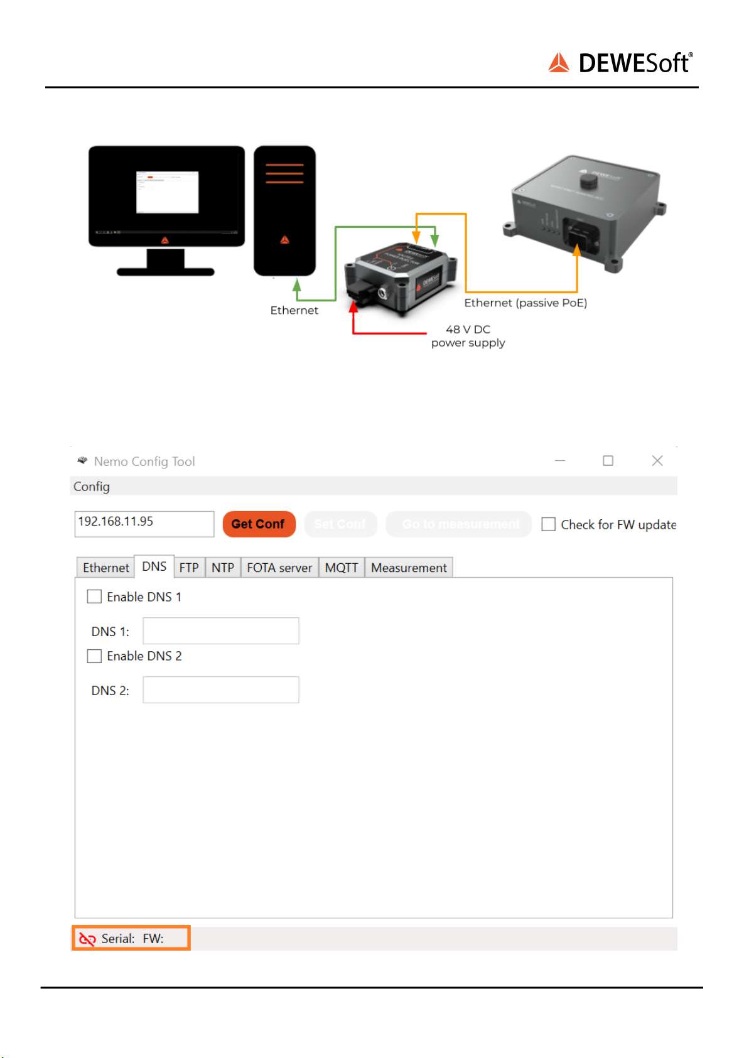Screen dimensions: 749x1058
Task: Click the Get Conf button
Action: (x=259, y=524)
